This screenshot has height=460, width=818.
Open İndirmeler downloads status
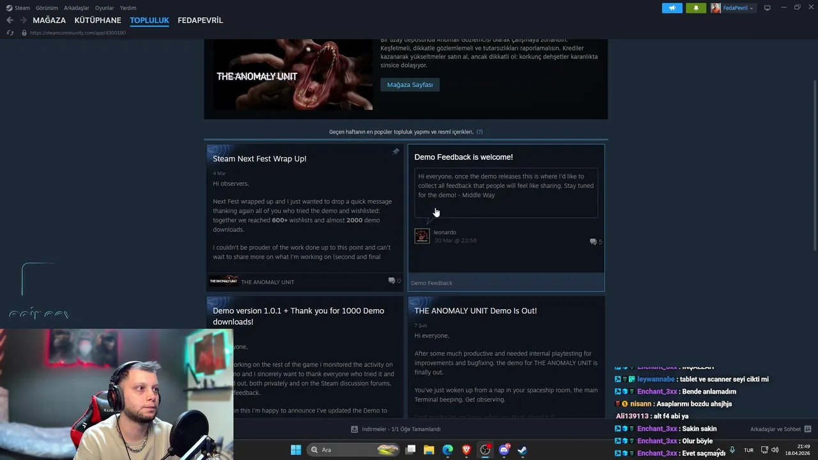click(396, 429)
